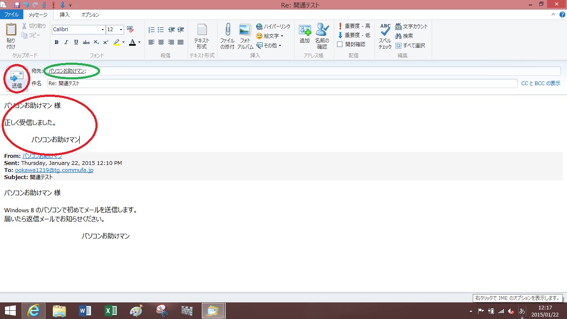Set low importance (重要度 - 低)

354,35
